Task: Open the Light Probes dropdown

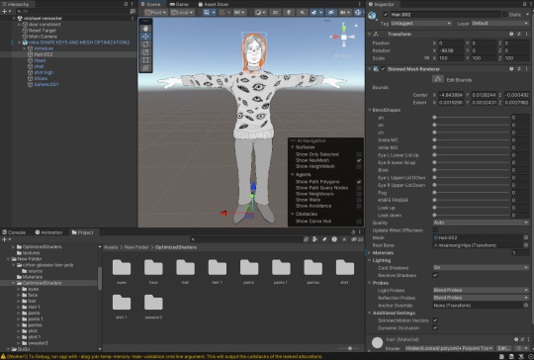Action: tap(481, 290)
